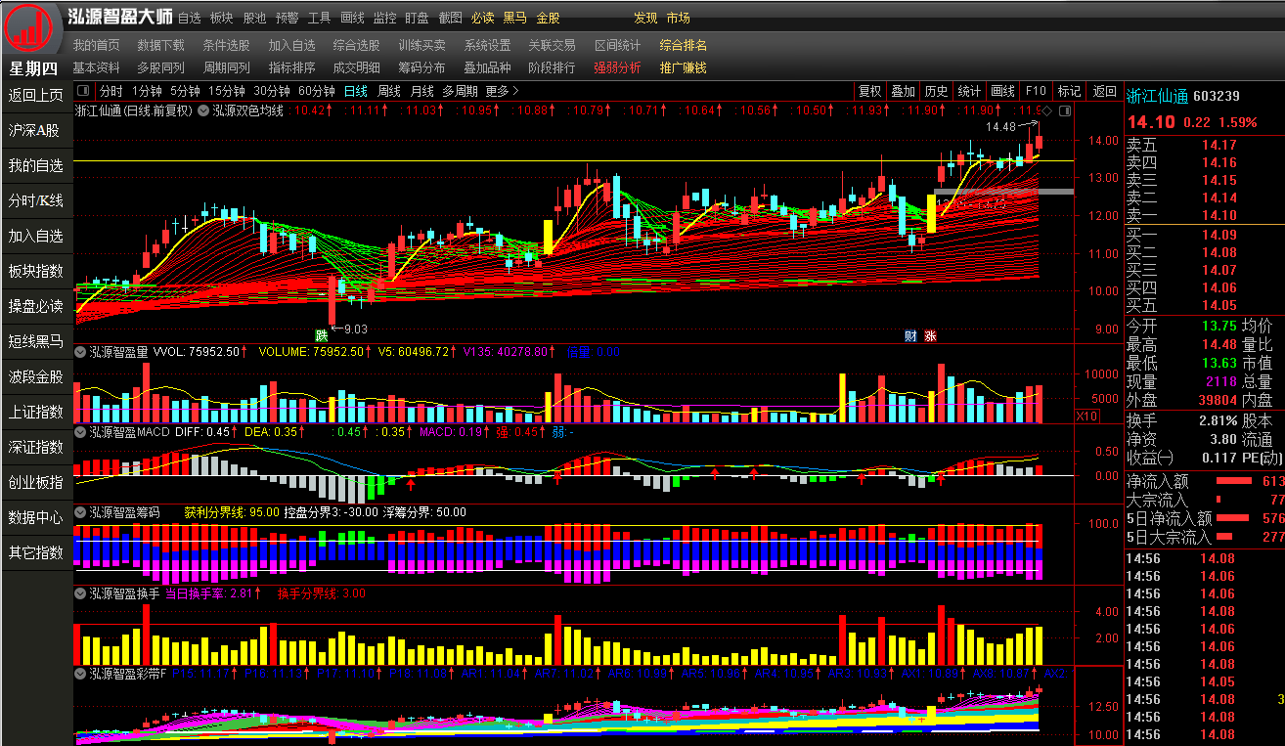Open the dropdown beside 泓源智盈换手

click(81, 592)
